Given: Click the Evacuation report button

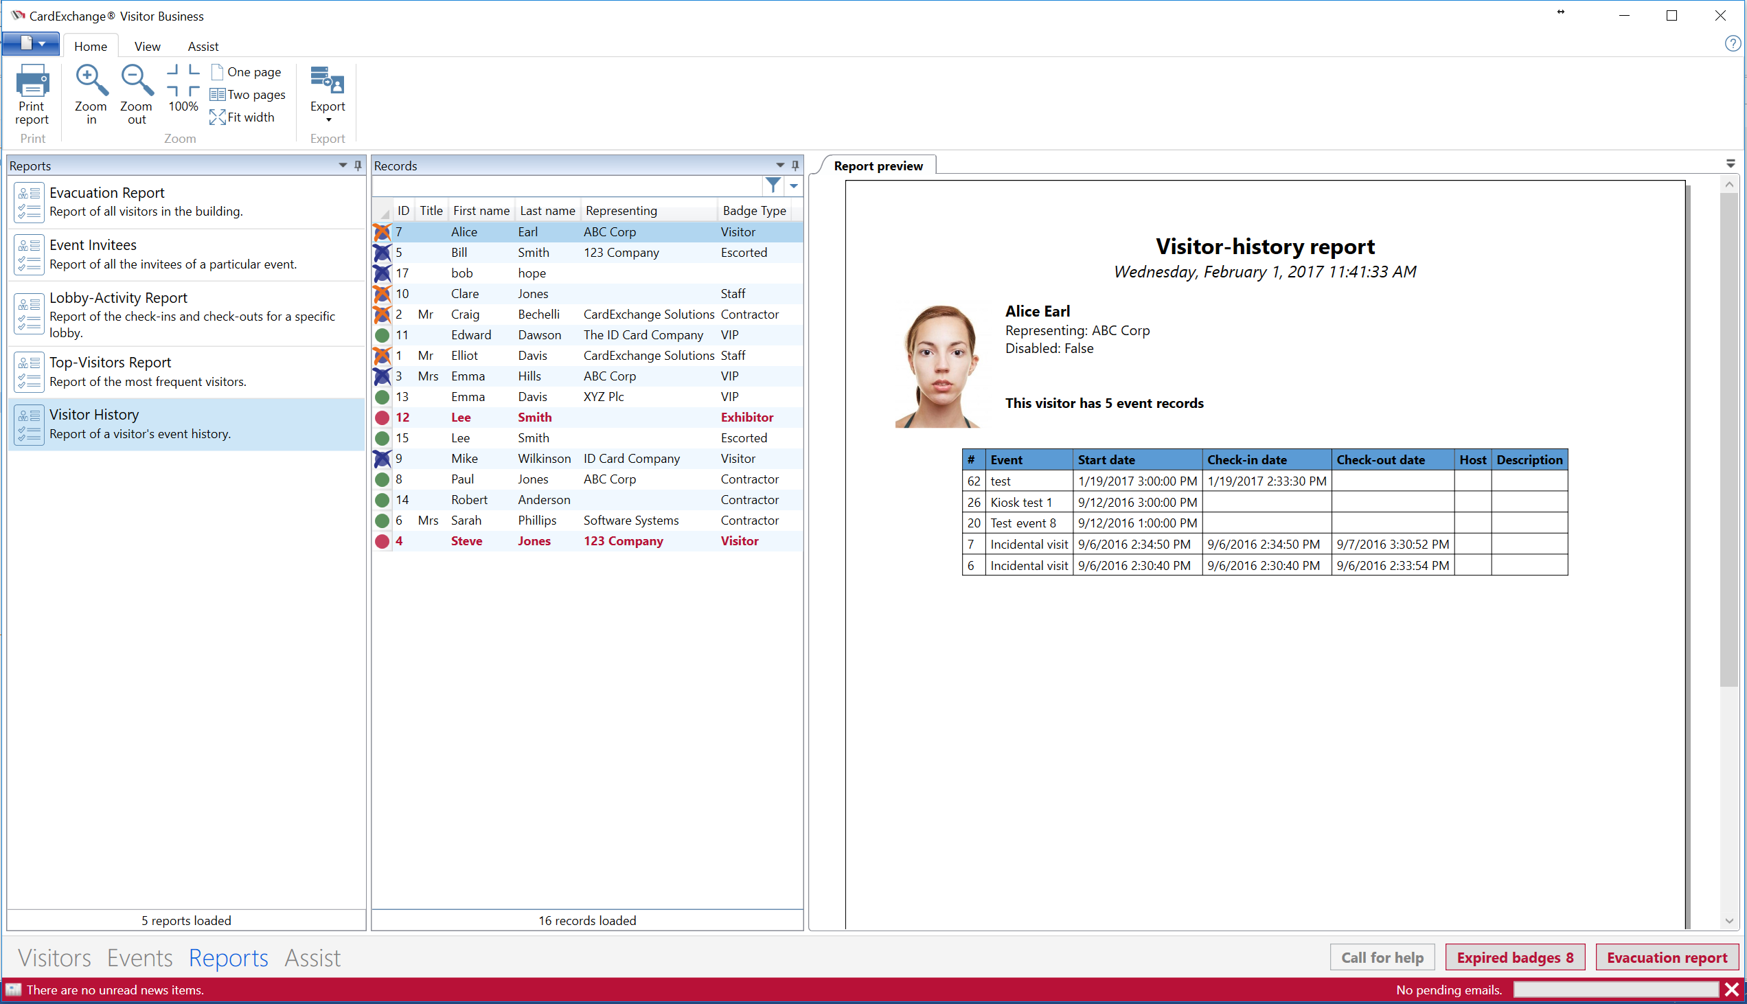Looking at the screenshot, I should [x=1667, y=957].
